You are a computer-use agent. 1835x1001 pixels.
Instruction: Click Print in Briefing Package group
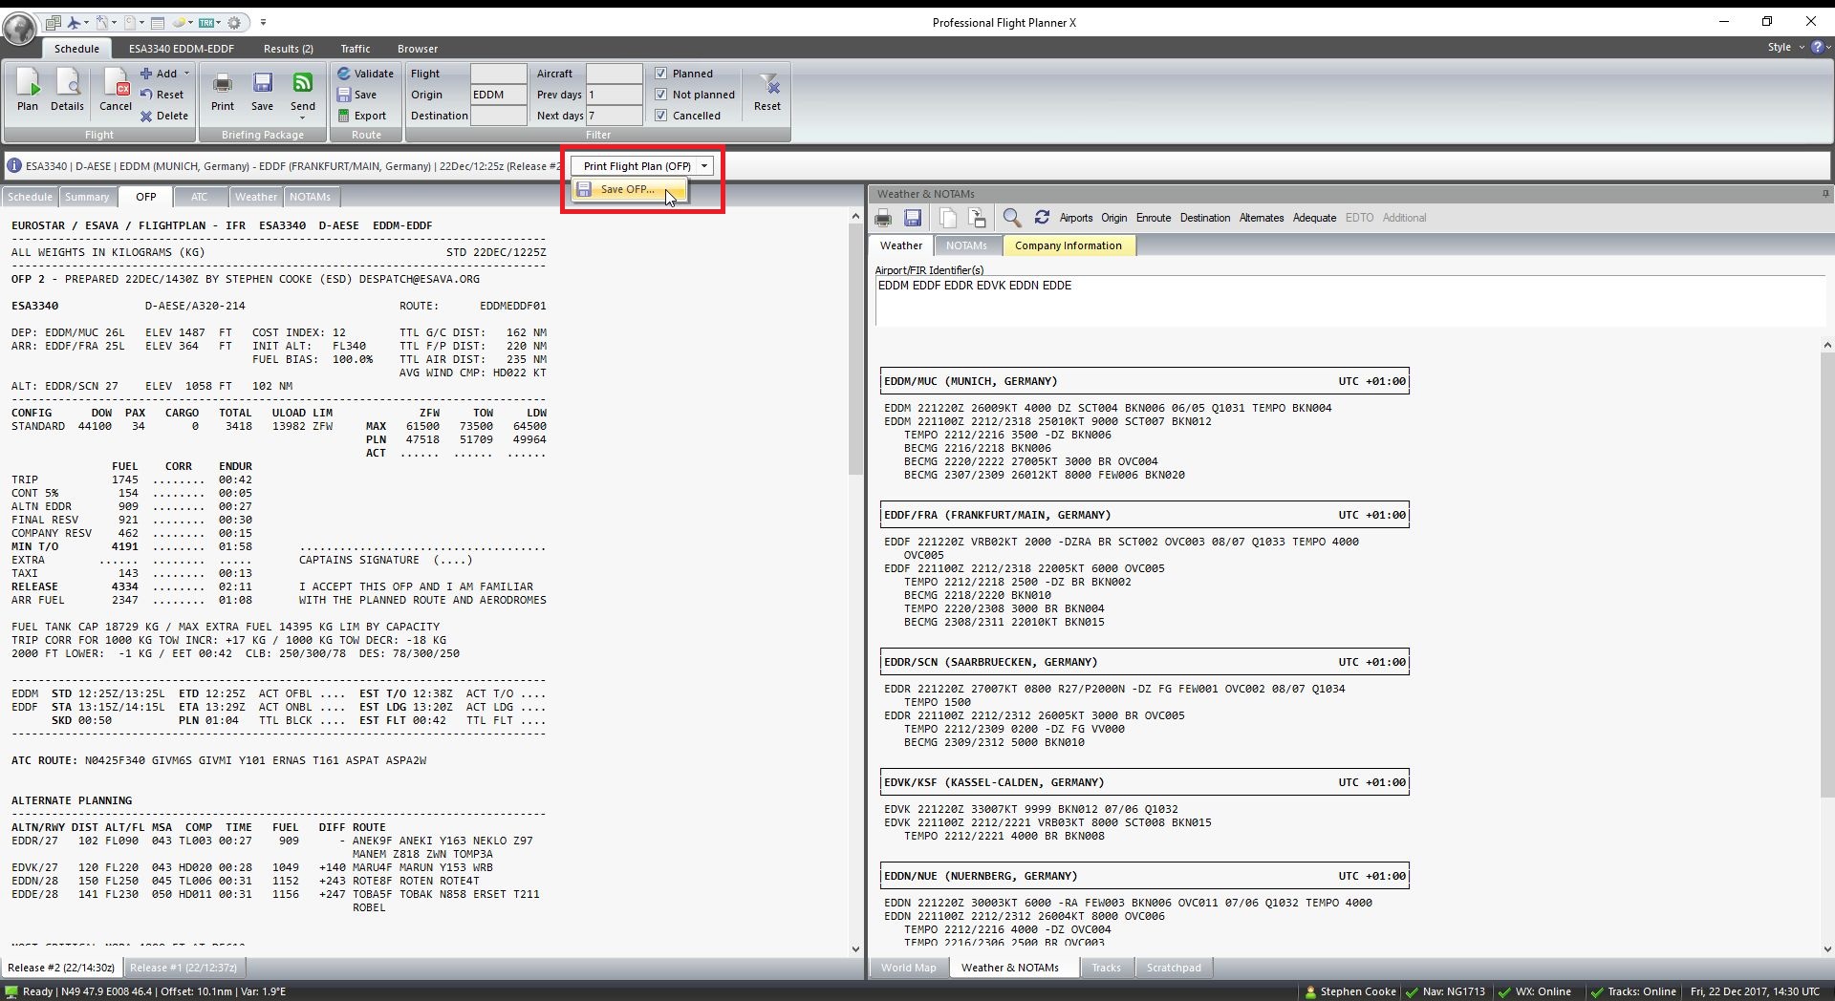(223, 91)
